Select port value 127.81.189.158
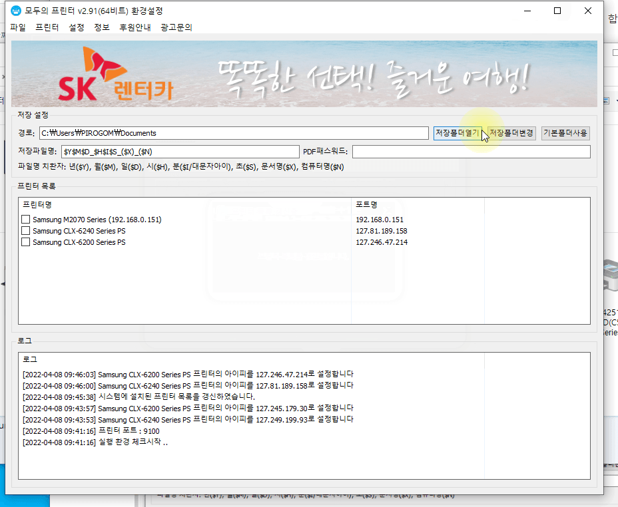The width and height of the screenshot is (618, 507). point(382,231)
